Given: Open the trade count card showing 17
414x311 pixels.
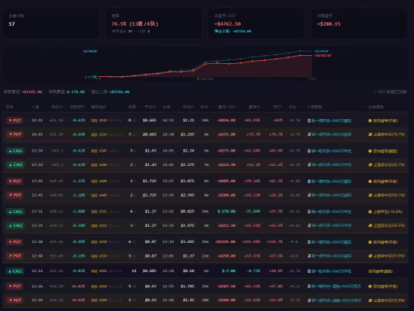Looking at the screenshot, I should coord(51,23).
